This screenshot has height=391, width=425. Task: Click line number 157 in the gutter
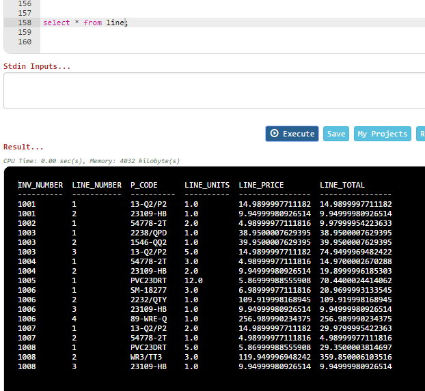[x=25, y=13]
